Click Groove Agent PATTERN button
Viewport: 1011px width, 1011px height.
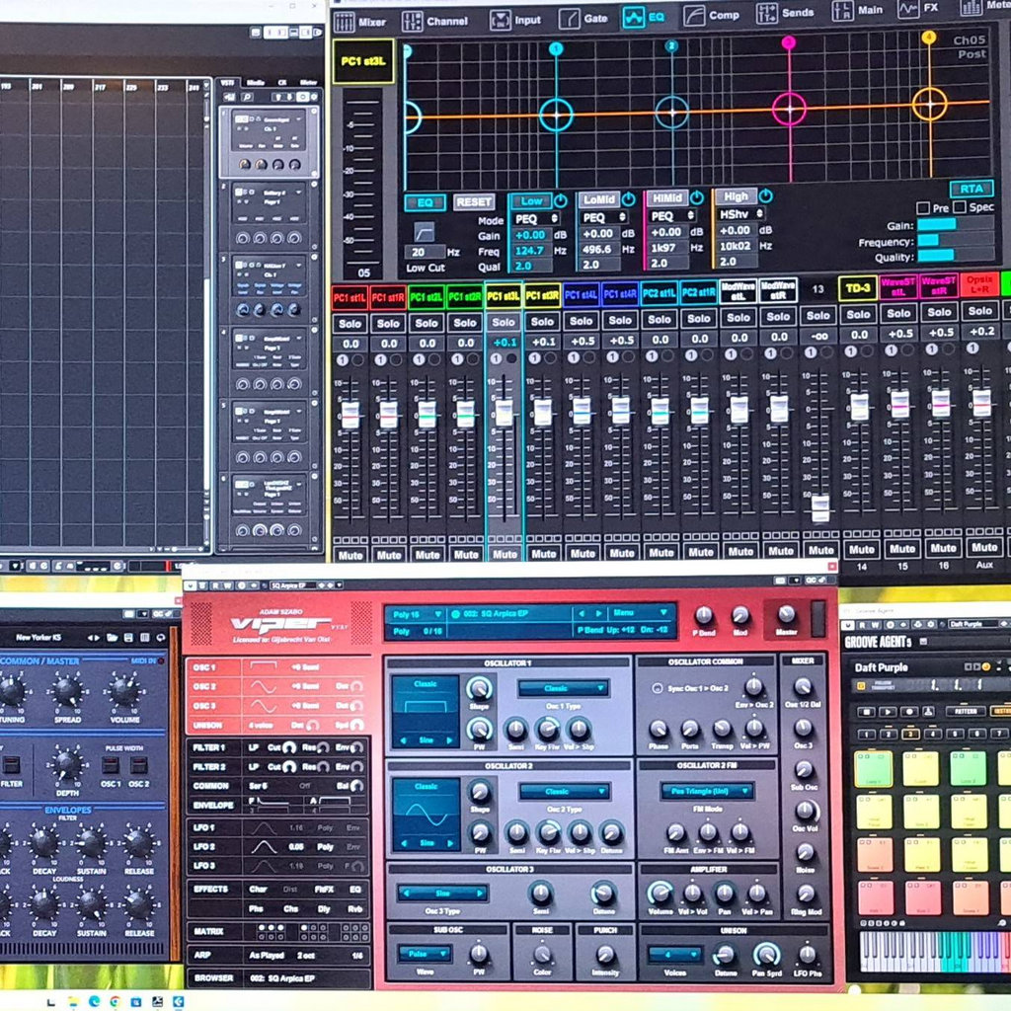tap(966, 711)
